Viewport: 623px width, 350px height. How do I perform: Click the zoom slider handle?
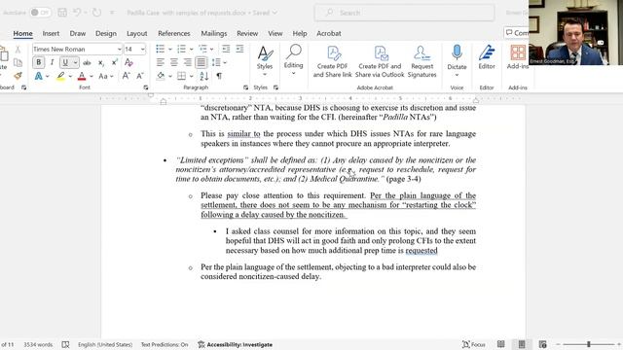pos(589,344)
